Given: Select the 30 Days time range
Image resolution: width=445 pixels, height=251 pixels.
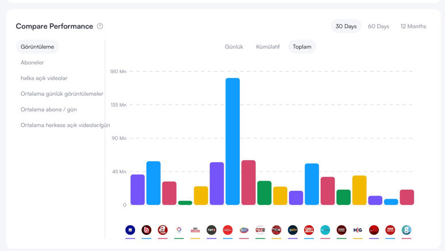Looking at the screenshot, I should [346, 26].
